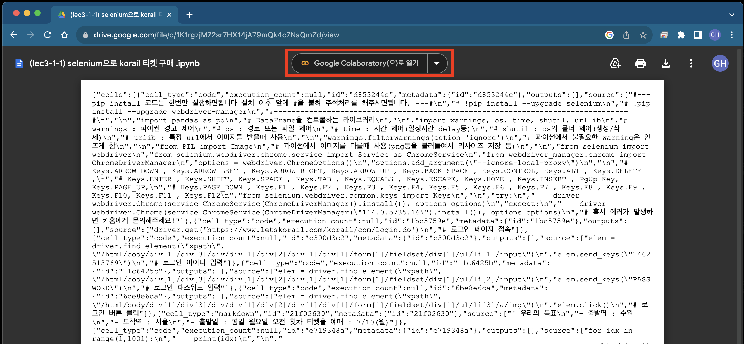Reload the current page
Viewport: 744px width, 344px height.
(x=48, y=35)
